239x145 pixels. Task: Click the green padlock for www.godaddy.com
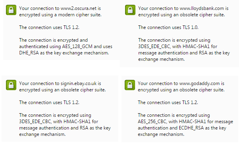pyautogui.click(x=130, y=85)
